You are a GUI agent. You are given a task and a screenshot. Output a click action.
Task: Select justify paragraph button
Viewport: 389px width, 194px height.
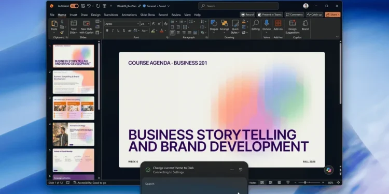point(189,33)
